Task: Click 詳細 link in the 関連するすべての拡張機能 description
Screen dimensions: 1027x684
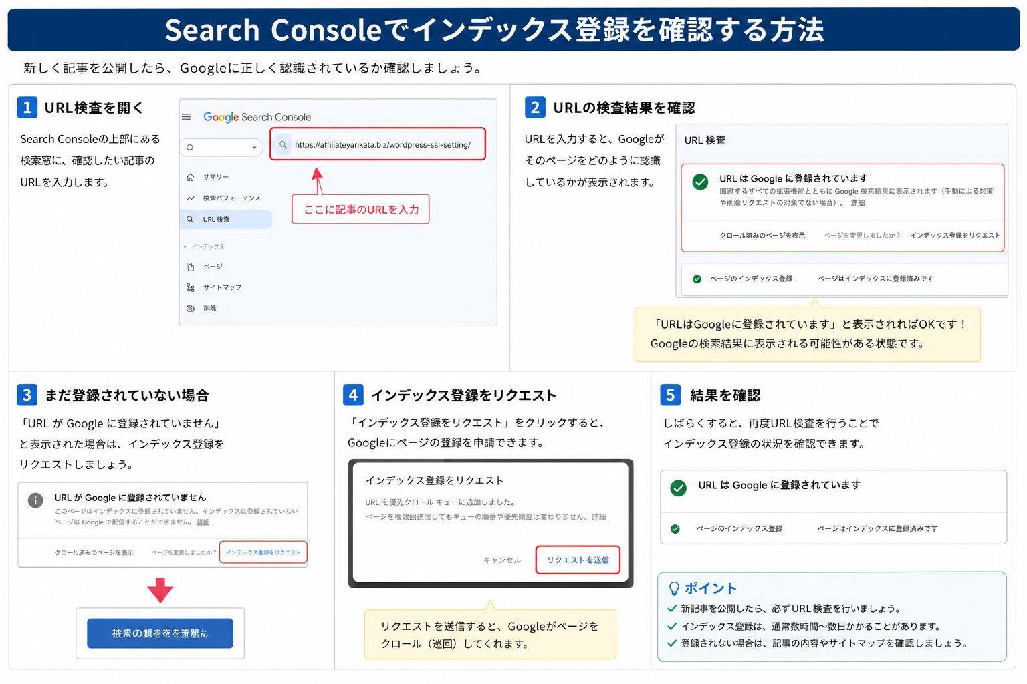Action: [x=858, y=203]
